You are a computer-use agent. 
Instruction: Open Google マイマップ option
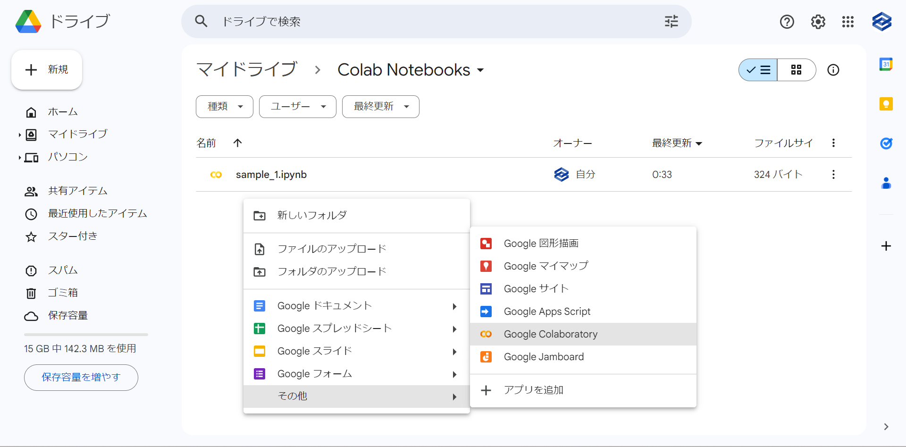click(x=545, y=266)
